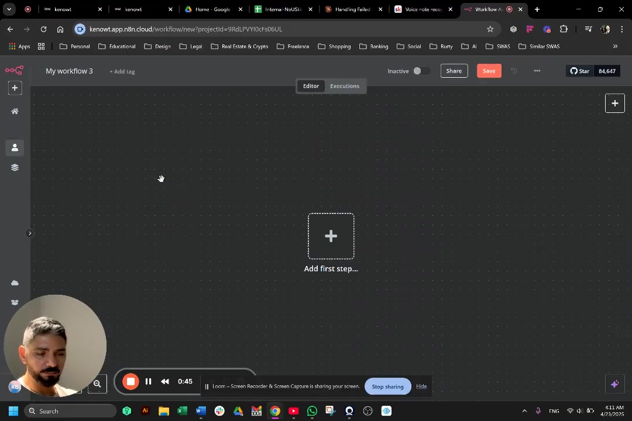Open the Home overview icon in the sidebar
The width and height of the screenshot is (632, 421).
click(x=15, y=111)
